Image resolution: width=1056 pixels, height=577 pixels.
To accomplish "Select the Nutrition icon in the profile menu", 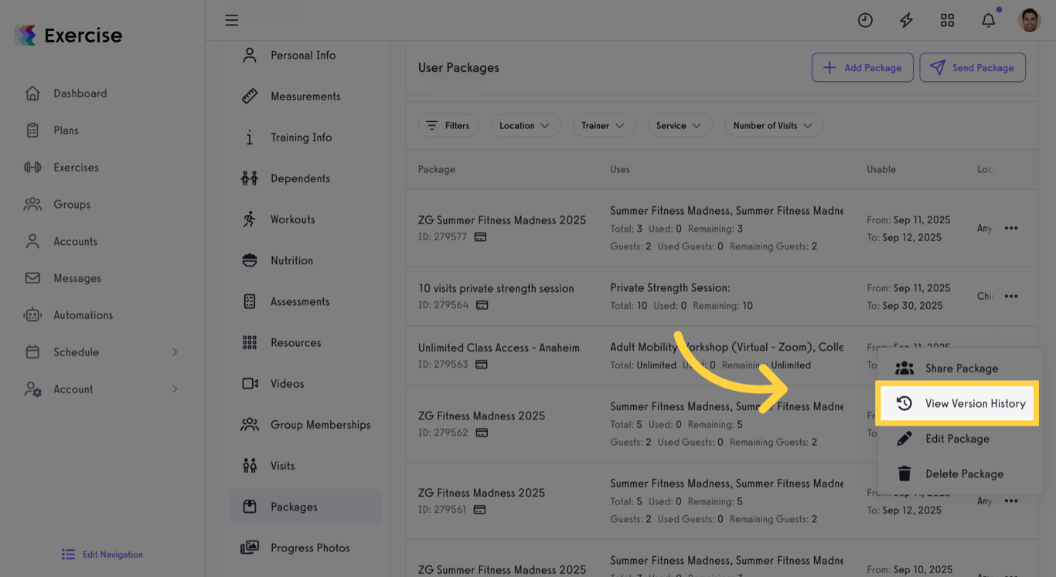I will [249, 260].
